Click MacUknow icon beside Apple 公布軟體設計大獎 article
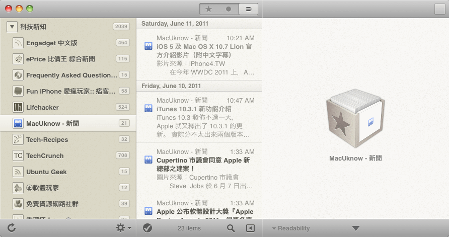 tap(148, 211)
